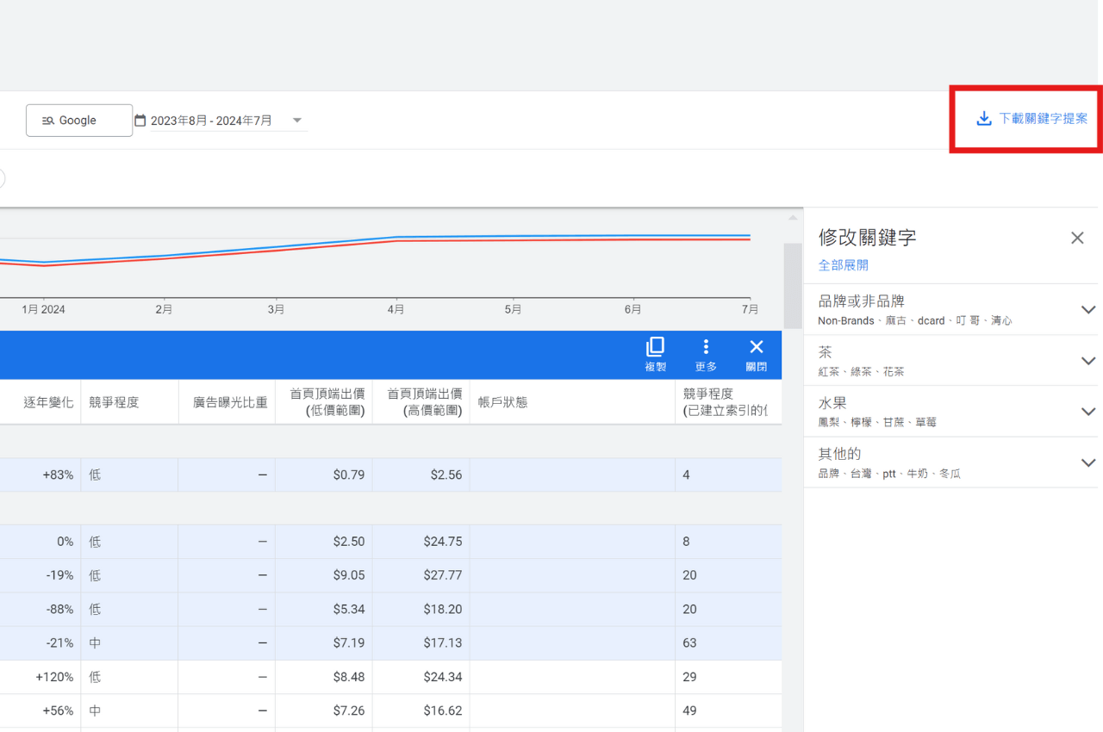Select the $16.62 high bid cell
This screenshot has width=1103, height=732.
443,710
